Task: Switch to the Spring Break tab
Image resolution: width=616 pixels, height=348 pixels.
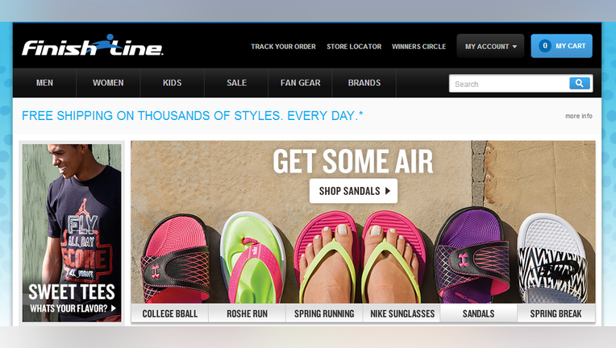Action: click(x=556, y=314)
